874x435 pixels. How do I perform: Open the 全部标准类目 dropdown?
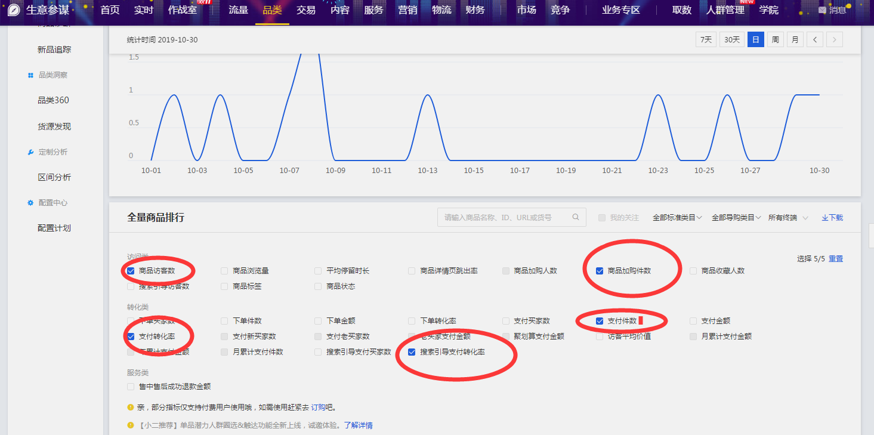point(677,218)
